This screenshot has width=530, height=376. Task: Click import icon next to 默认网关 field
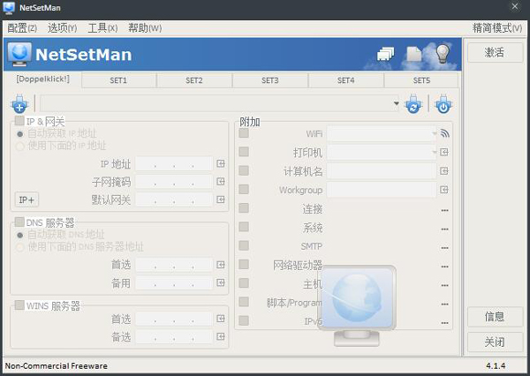tap(221, 199)
